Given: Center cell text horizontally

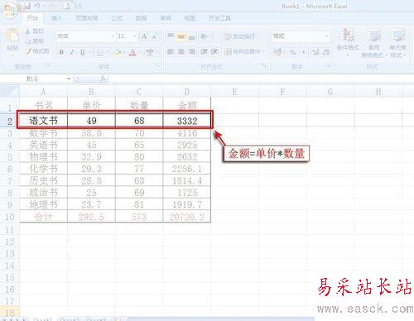Looking at the screenshot, I should 181,51.
